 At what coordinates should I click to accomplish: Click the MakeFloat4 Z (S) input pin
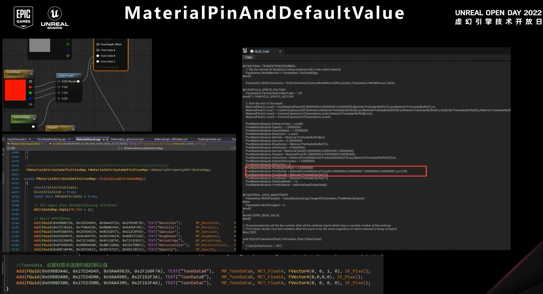pos(59,93)
